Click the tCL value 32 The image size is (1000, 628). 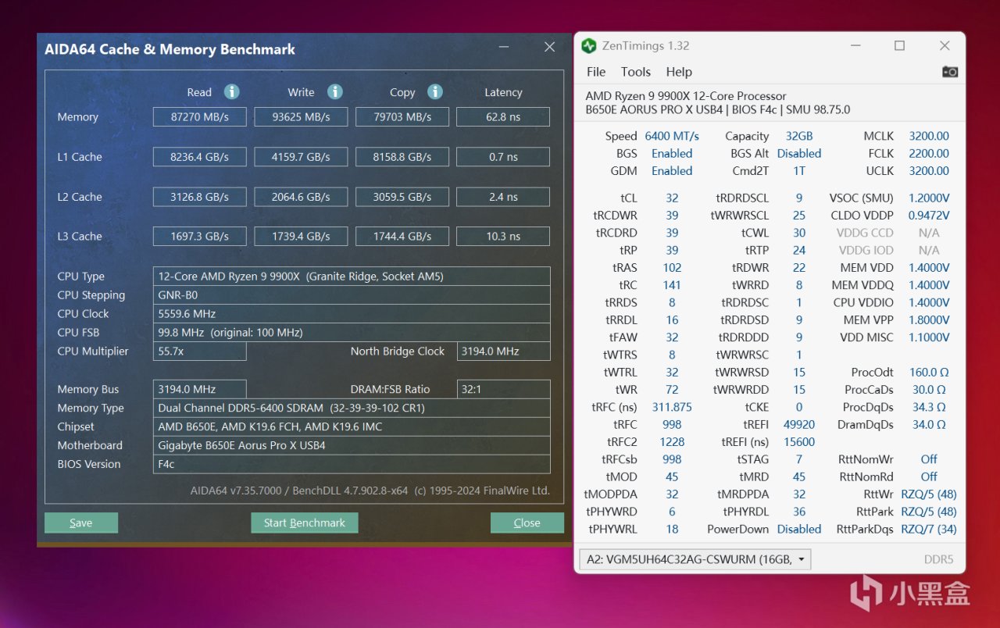tap(672, 198)
